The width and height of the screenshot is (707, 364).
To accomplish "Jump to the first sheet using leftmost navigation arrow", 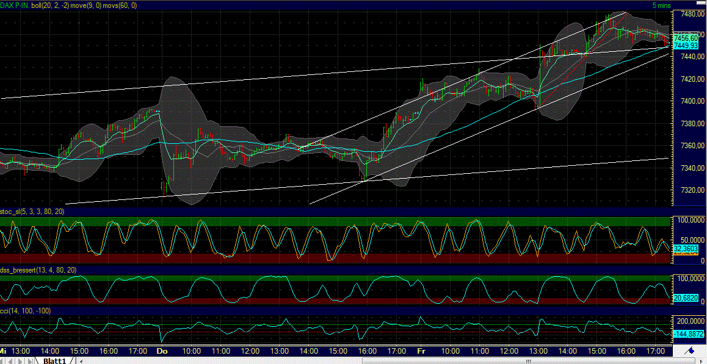I will point(4,361).
